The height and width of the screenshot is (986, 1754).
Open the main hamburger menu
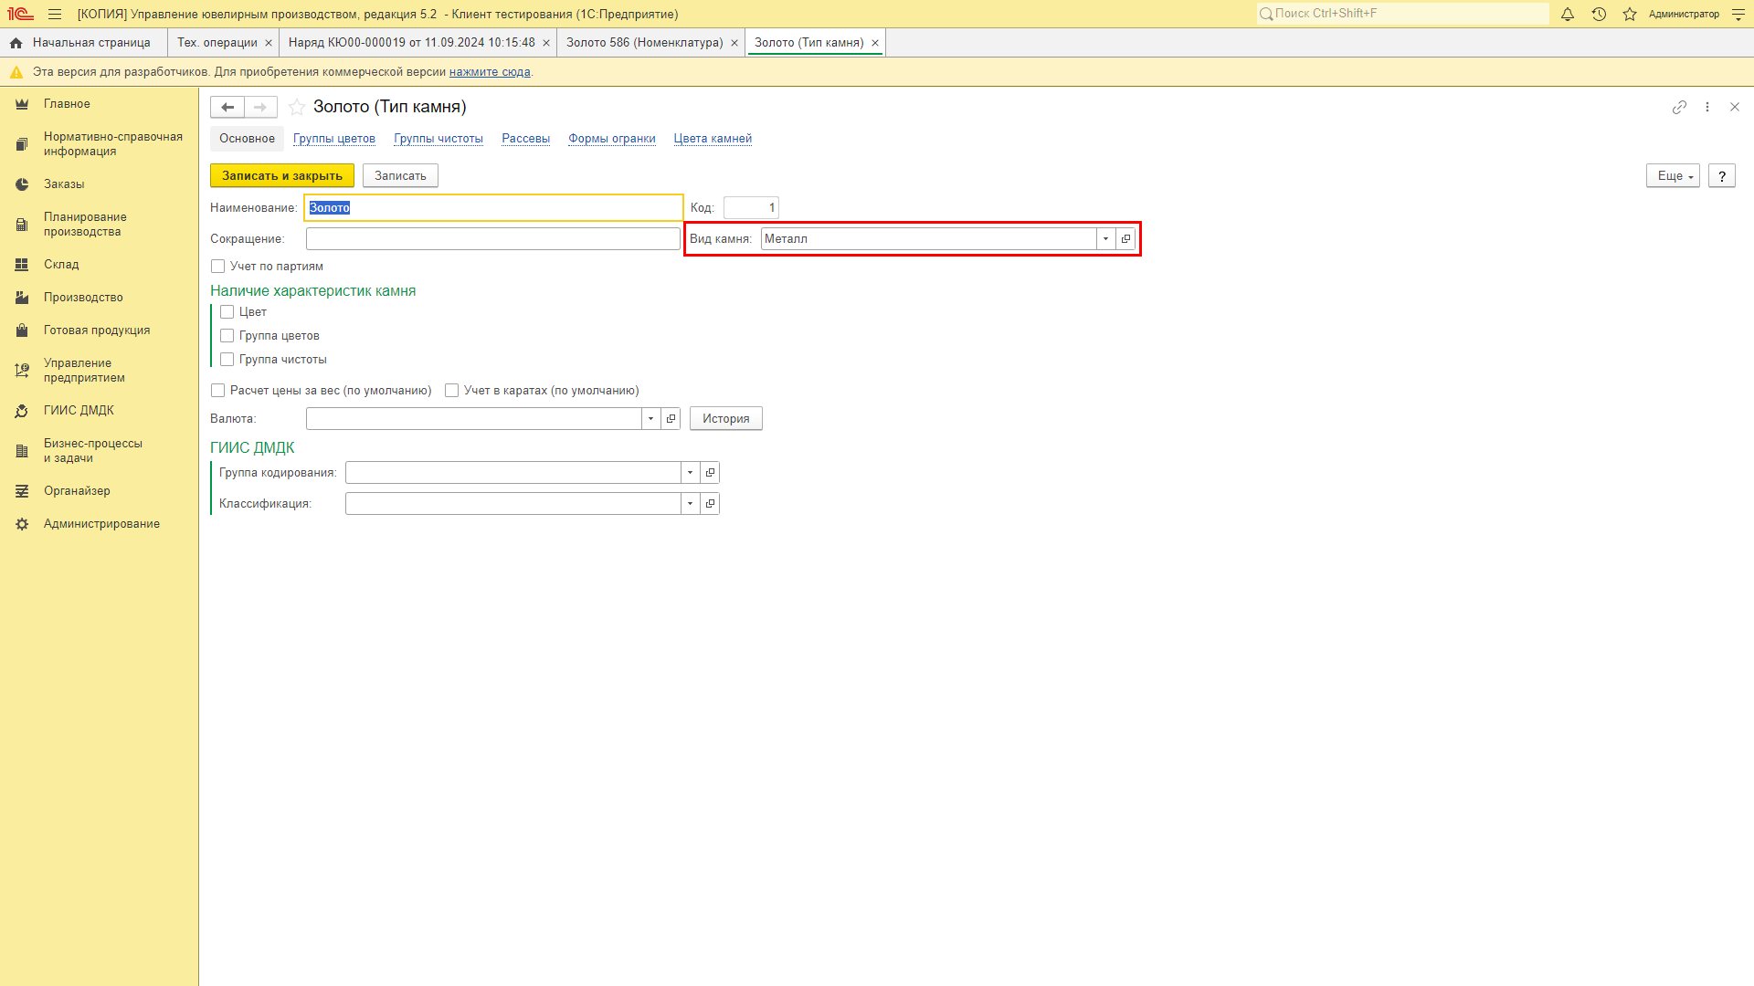pyautogui.click(x=55, y=14)
